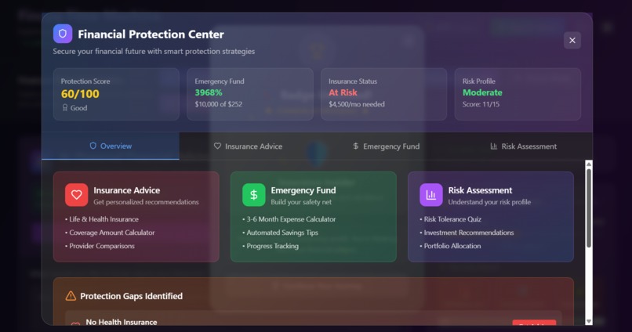Click the warning triangle beside Protection Gaps Identified

71,296
